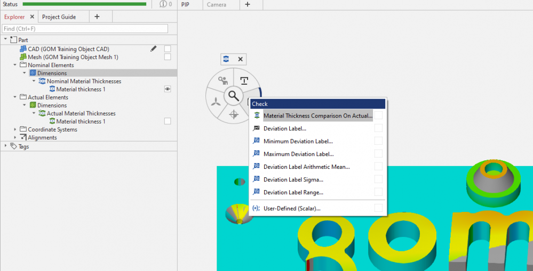Toggle the Mesh visibility checkbox
Image resolution: width=533 pixels, height=271 pixels.
(167, 57)
